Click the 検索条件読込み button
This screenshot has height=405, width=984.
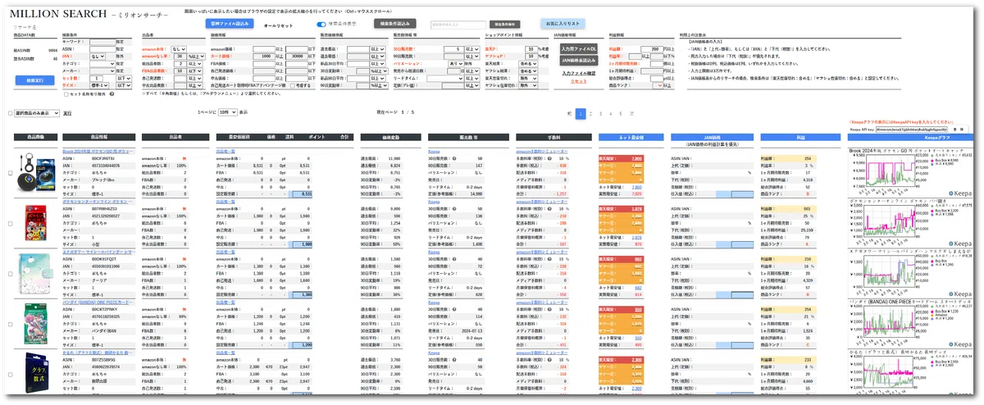pos(395,24)
